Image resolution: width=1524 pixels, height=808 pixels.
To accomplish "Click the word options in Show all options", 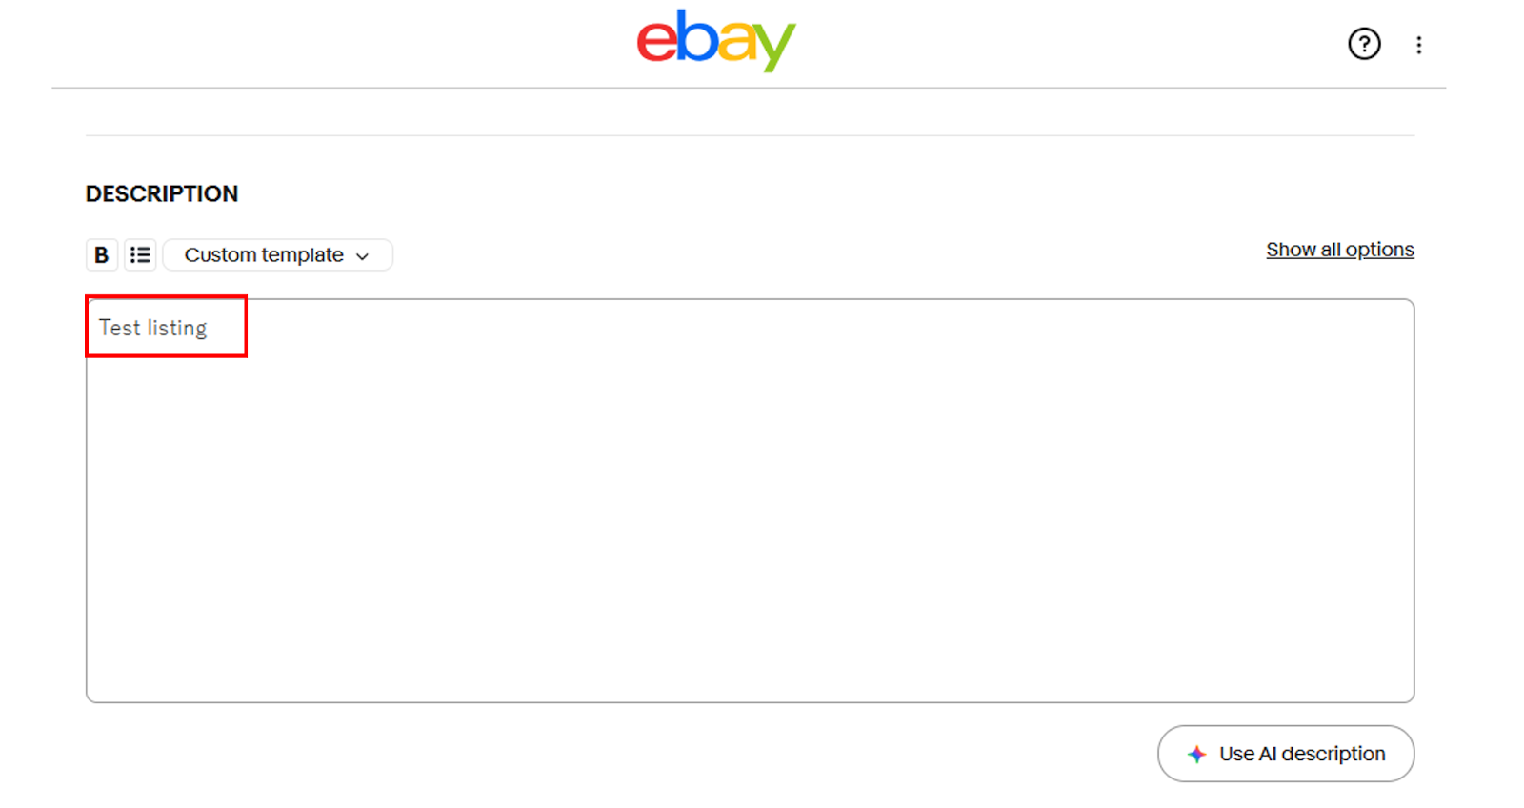I will click(1379, 251).
